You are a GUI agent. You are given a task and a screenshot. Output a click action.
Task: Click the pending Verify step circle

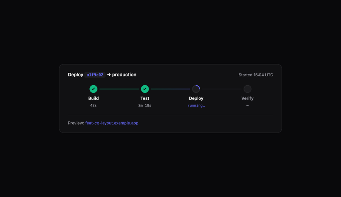click(247, 89)
